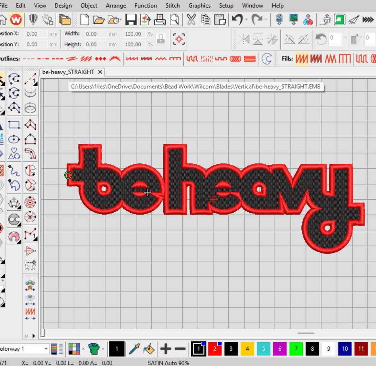The width and height of the screenshot is (376, 366).
Task: Click the Open design folder icon
Action: click(99, 20)
